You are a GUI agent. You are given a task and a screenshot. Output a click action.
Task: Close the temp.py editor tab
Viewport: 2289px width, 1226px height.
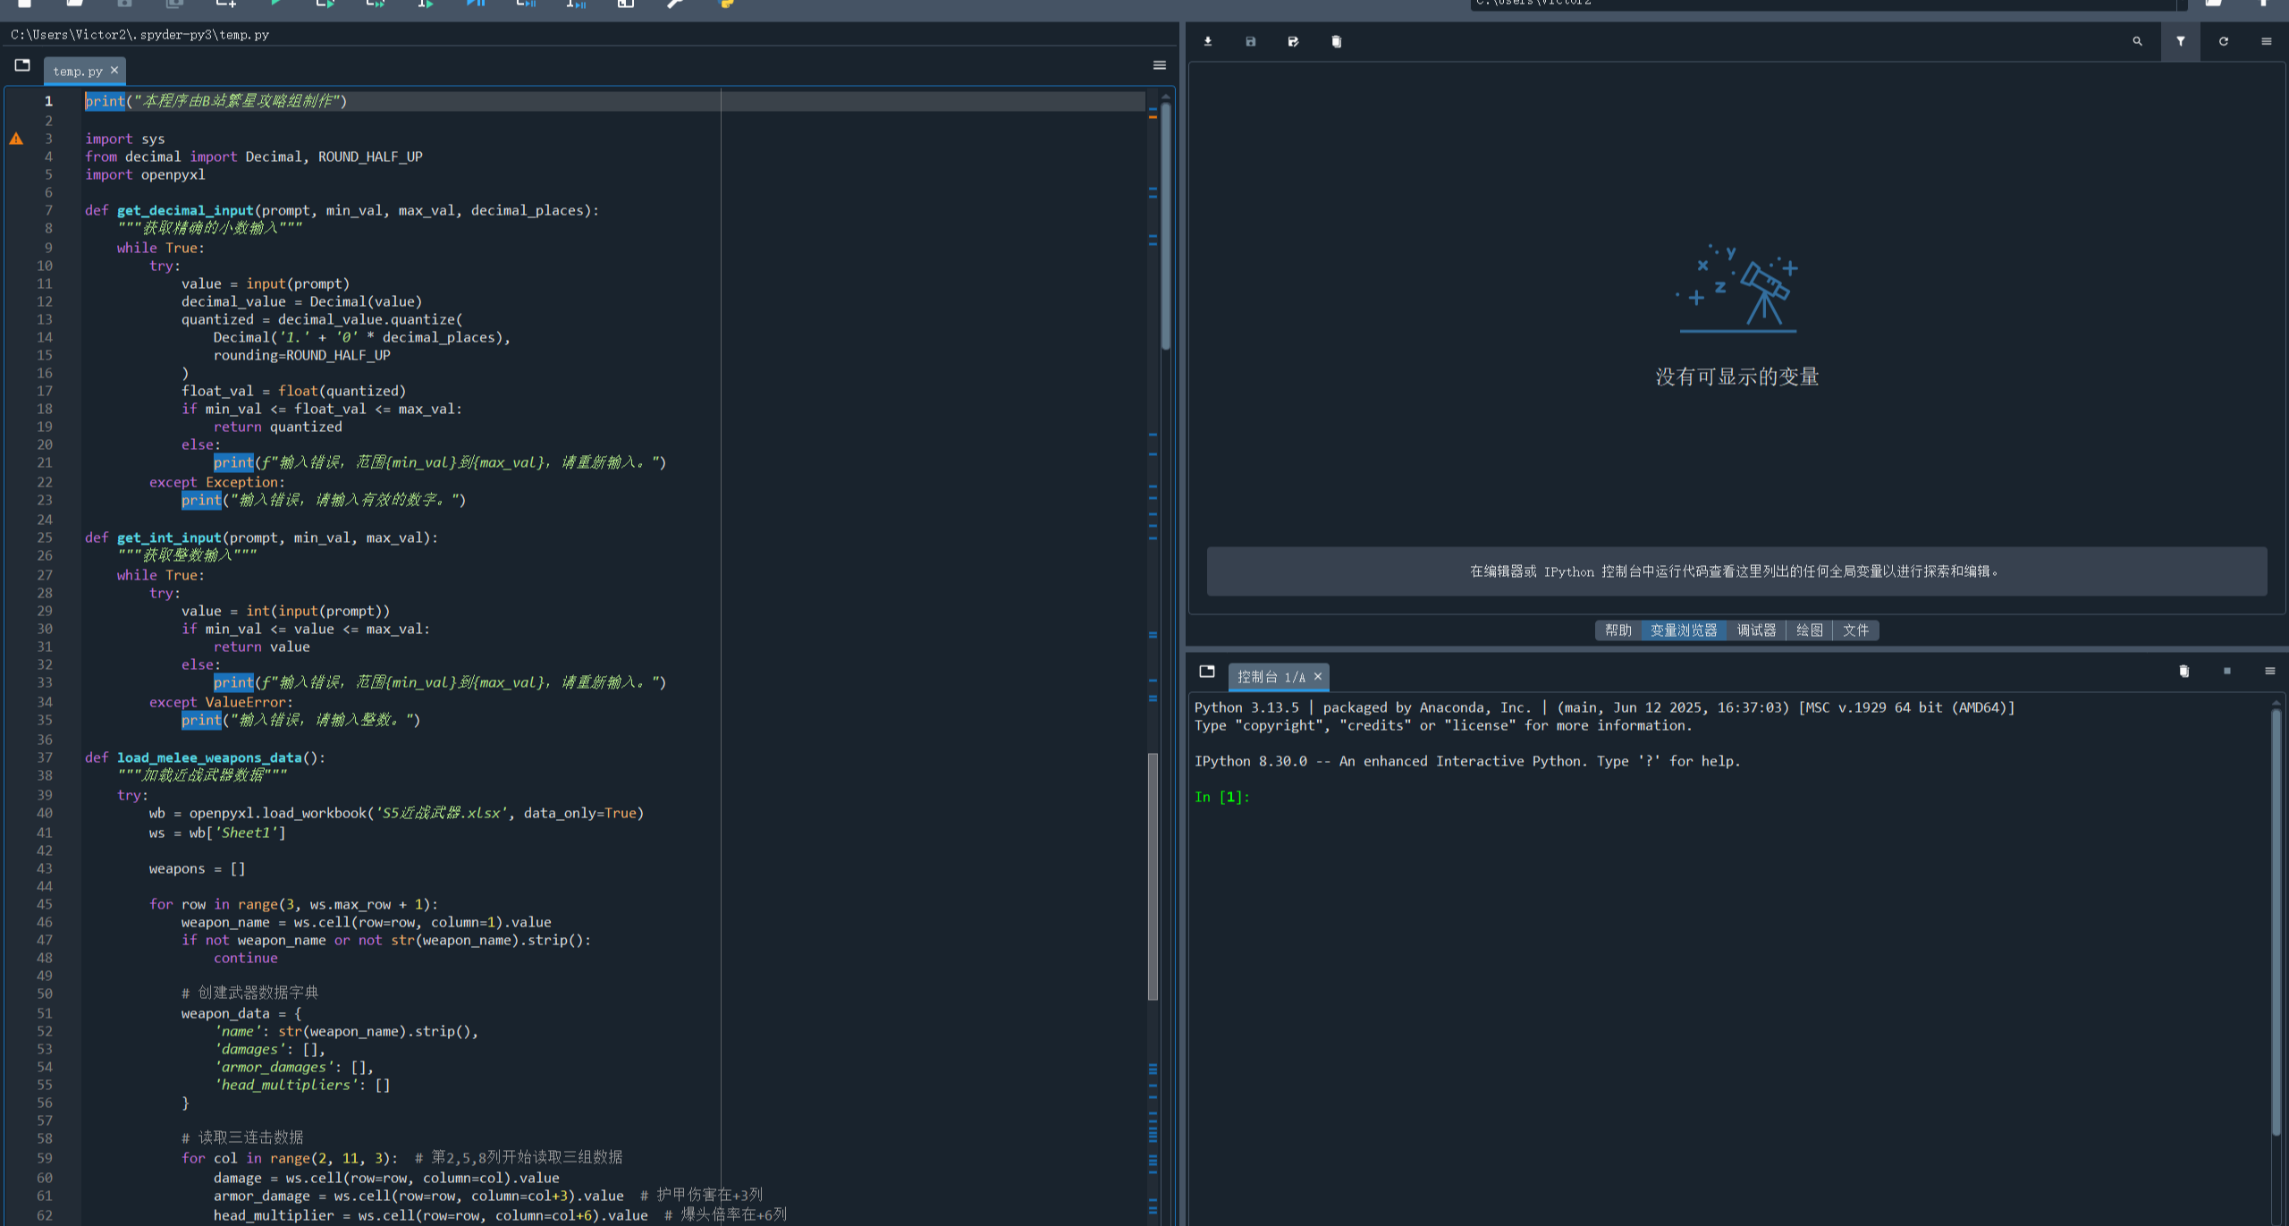(x=114, y=70)
